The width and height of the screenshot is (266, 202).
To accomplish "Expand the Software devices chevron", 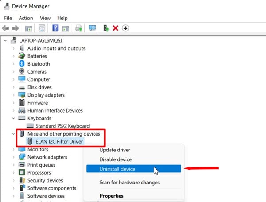I will coord(14,196).
